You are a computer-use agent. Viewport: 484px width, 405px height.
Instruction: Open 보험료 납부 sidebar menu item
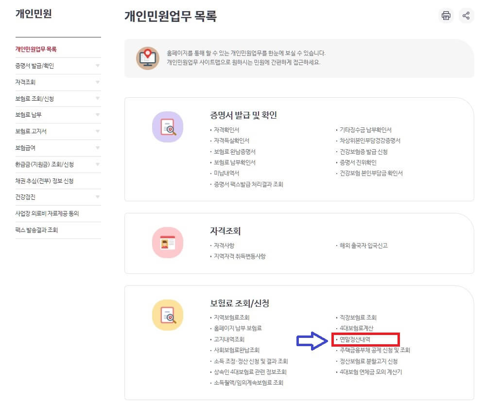pyautogui.click(x=28, y=115)
